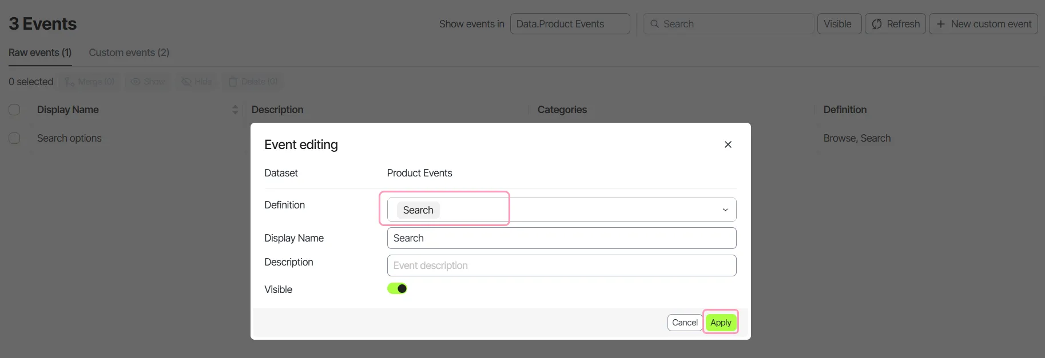This screenshot has width=1045, height=358.
Task: Switch to the Custom events tab
Action: coord(129,53)
